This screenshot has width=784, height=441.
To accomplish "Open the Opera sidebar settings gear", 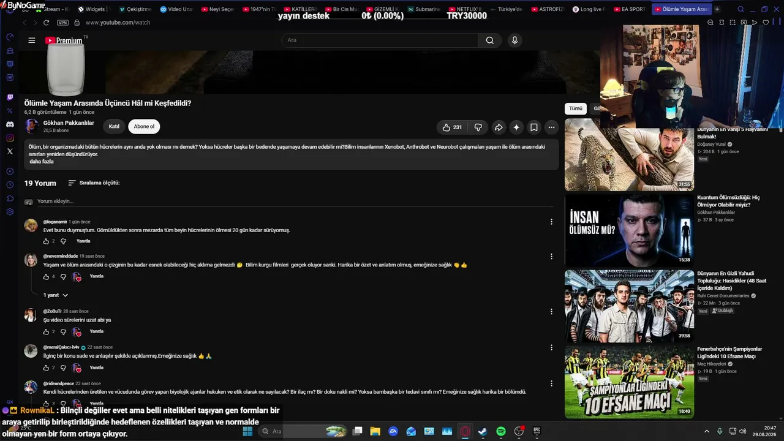I will pyautogui.click(x=10, y=212).
